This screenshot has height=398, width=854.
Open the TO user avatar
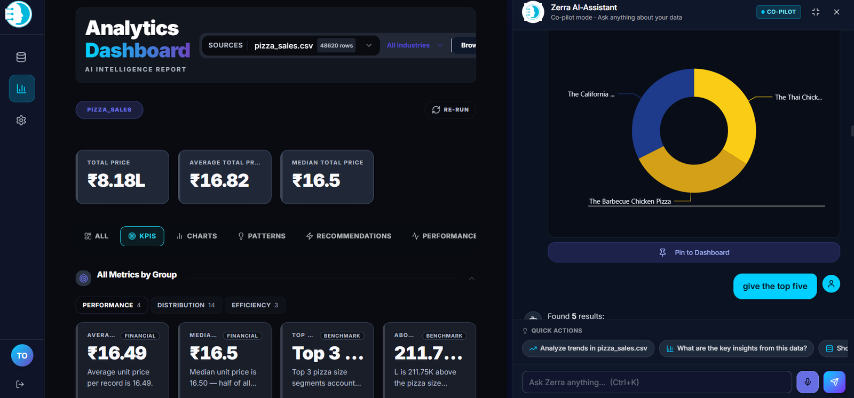pyautogui.click(x=22, y=355)
